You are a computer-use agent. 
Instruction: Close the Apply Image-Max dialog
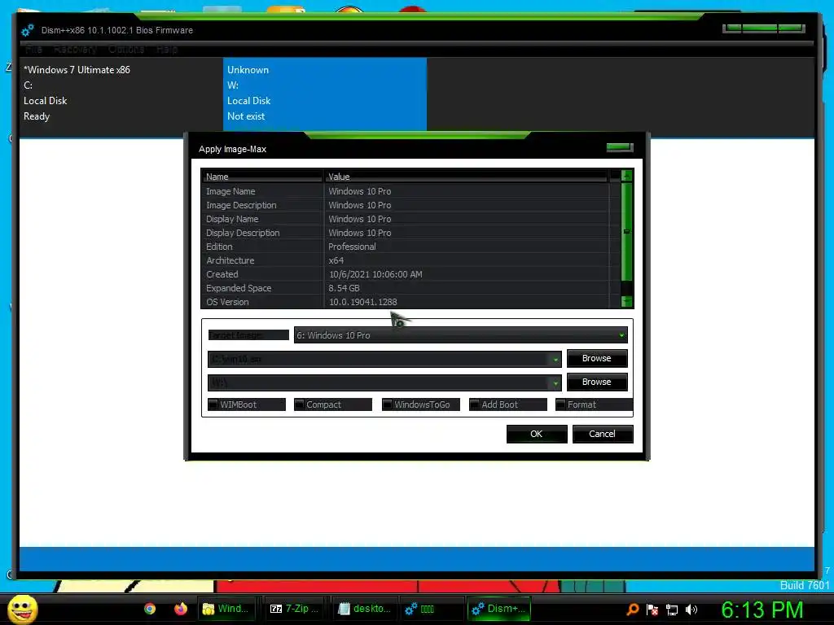[x=620, y=147]
